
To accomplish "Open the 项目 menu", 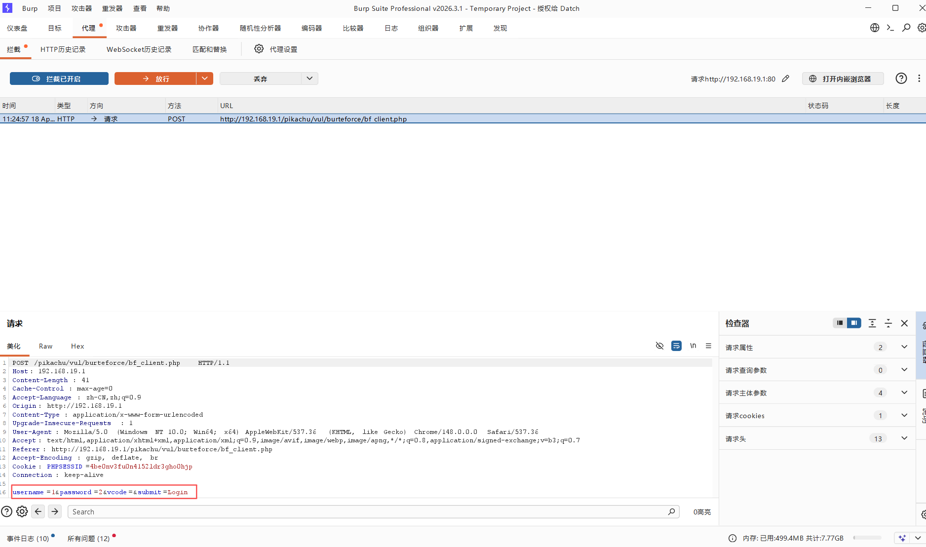I will (x=54, y=8).
